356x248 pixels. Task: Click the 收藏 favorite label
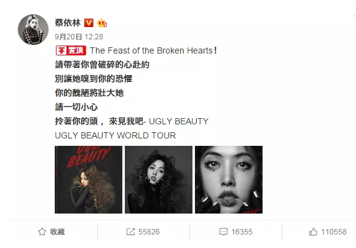point(57,232)
